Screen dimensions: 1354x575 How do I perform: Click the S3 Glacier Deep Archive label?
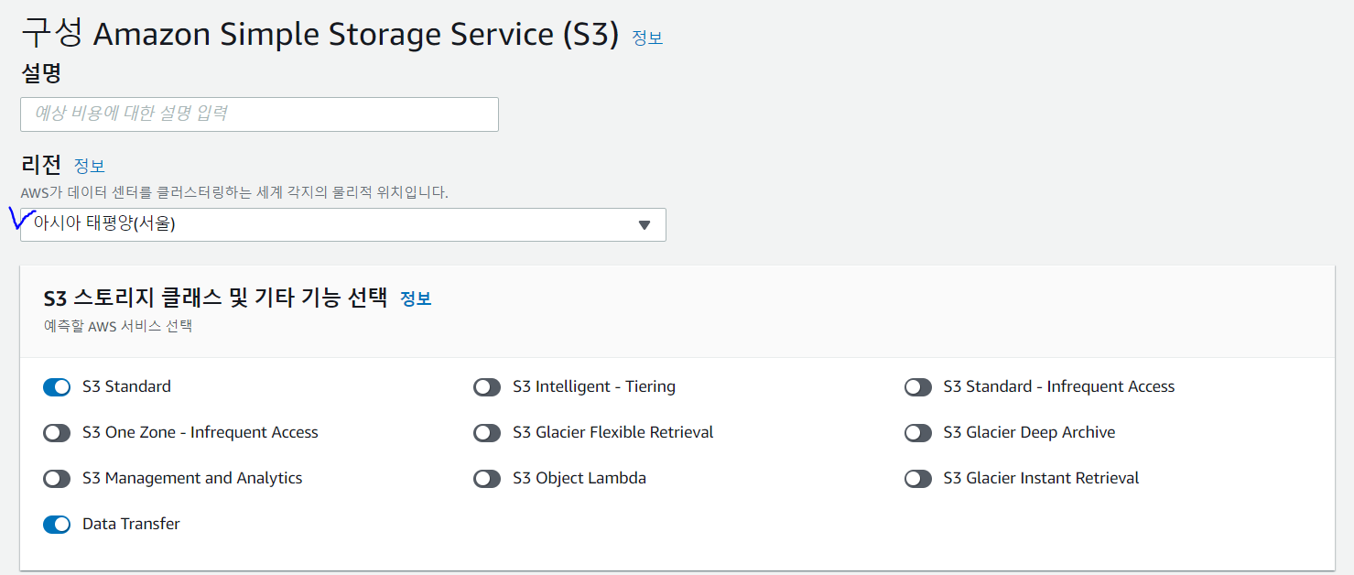1029,432
